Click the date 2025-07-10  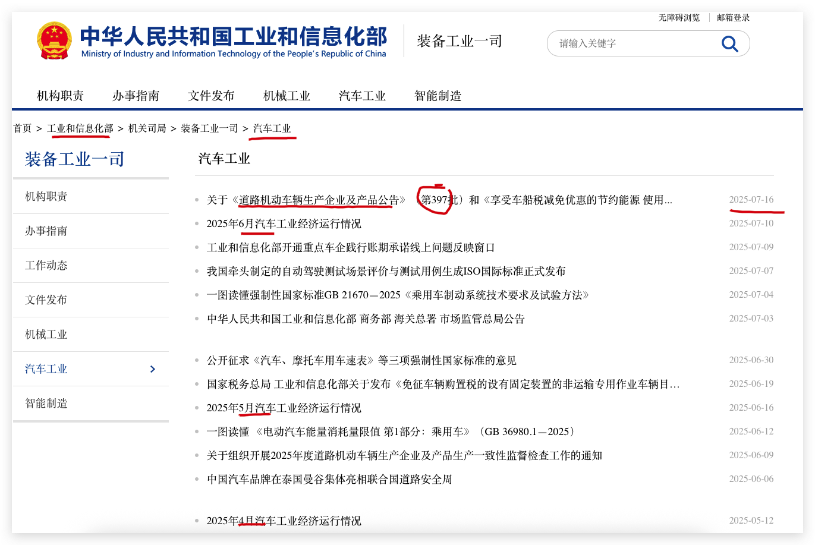[751, 223]
